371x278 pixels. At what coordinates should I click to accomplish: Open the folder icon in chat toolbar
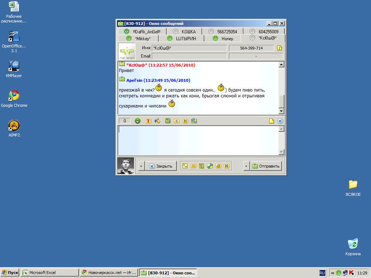pos(176,121)
